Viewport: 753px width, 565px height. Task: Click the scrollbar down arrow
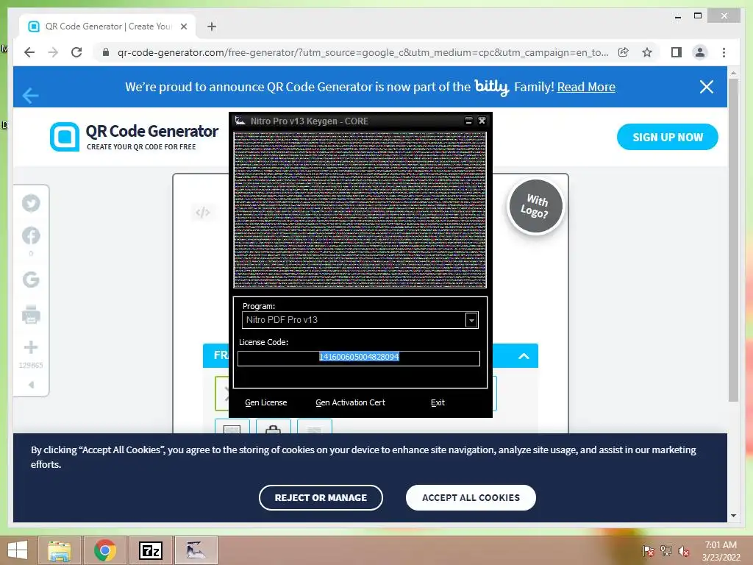tap(733, 516)
